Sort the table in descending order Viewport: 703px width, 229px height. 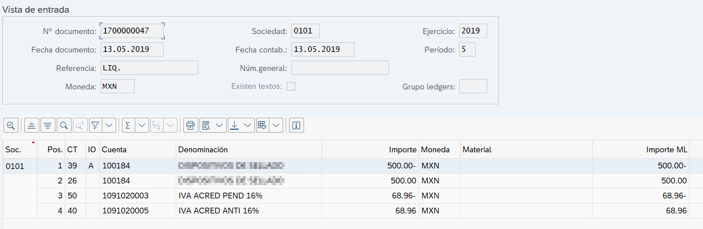pos(47,125)
